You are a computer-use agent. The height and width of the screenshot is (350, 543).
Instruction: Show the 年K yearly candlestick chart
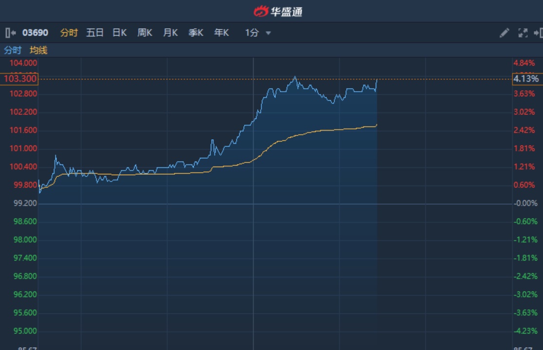click(x=221, y=33)
